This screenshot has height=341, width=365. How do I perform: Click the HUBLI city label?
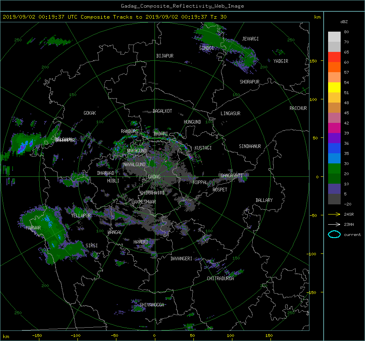pyautogui.click(x=113, y=181)
